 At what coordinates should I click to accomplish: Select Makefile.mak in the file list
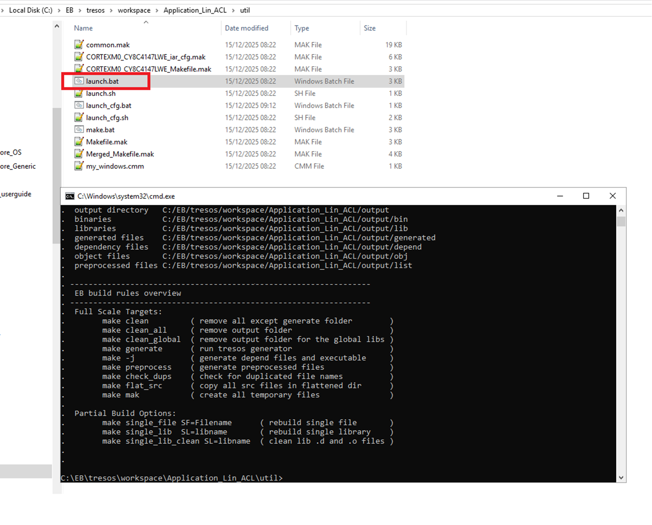[107, 142]
